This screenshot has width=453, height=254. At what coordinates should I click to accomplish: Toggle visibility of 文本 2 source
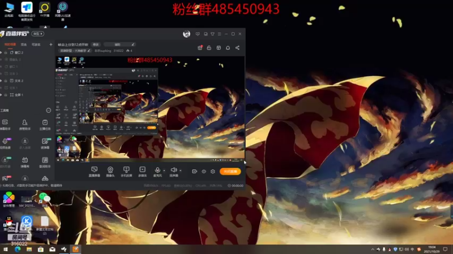(1, 81)
